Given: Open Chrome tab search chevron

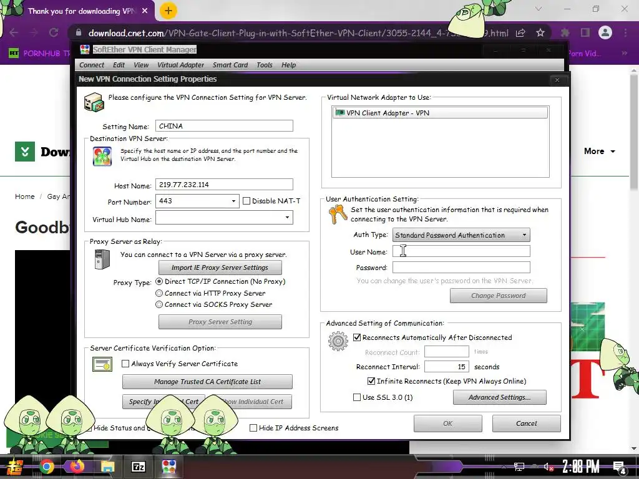Looking at the screenshot, I should [539, 9].
